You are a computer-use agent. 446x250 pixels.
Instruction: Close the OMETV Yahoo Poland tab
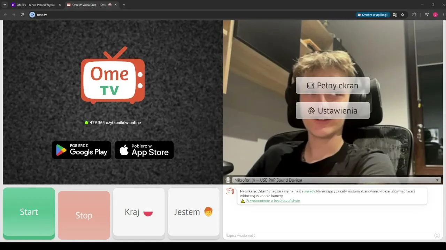point(60,5)
